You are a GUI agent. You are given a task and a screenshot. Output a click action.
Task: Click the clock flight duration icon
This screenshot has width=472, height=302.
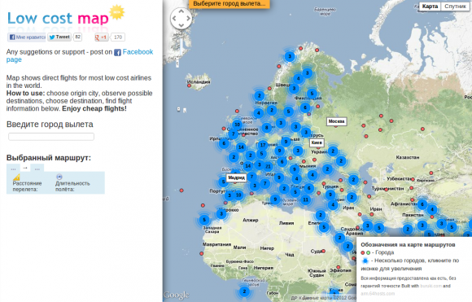tap(59, 177)
